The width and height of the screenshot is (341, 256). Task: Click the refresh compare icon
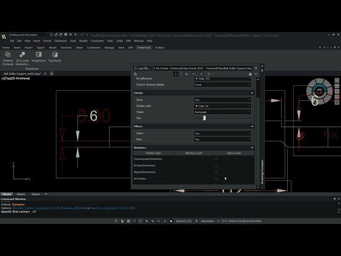(x=208, y=74)
